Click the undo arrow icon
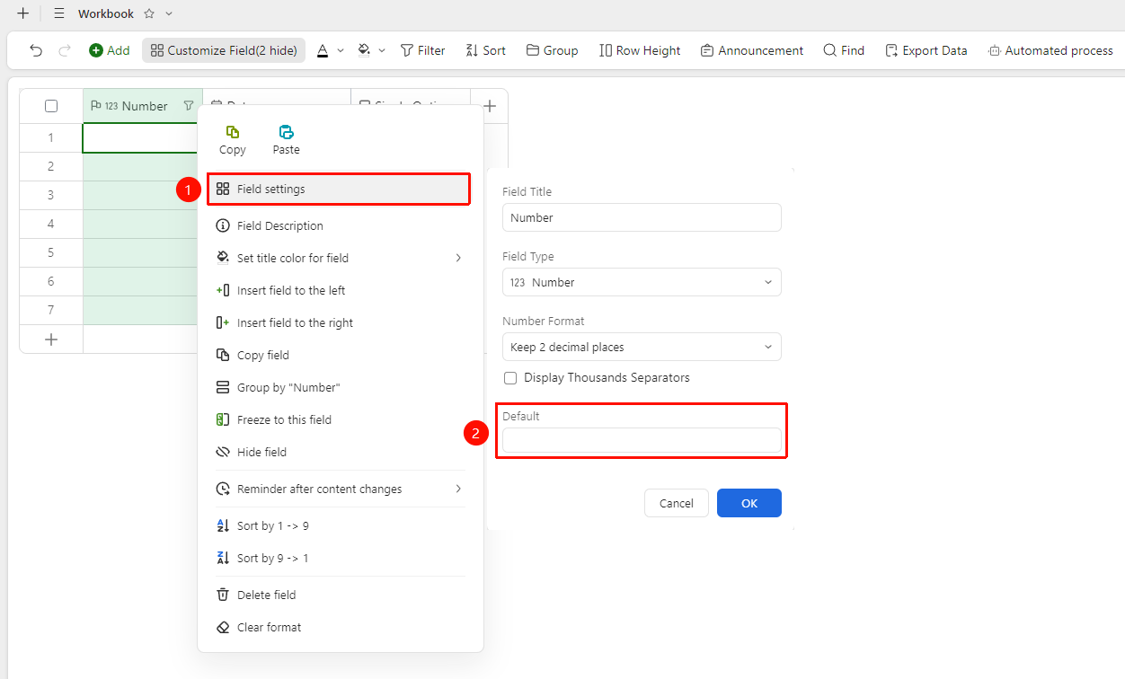This screenshot has height=679, width=1125. click(x=36, y=50)
